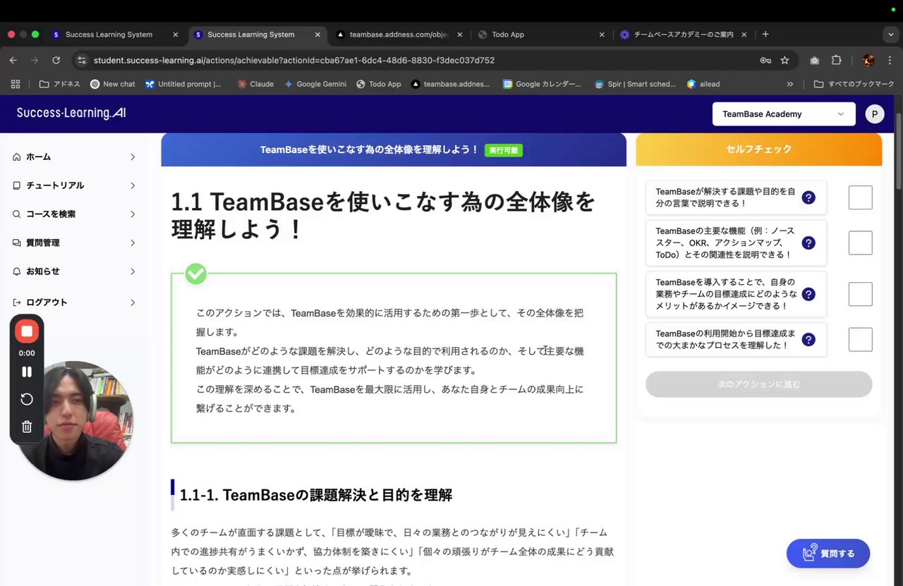Open the すべてのブックマーク folder
The height and width of the screenshot is (586, 903).
(854, 84)
